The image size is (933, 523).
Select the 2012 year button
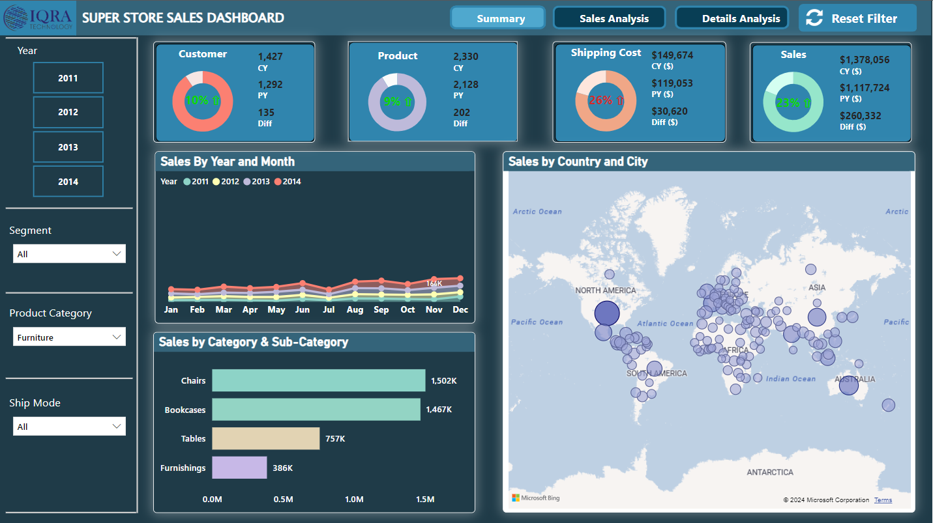coord(68,112)
